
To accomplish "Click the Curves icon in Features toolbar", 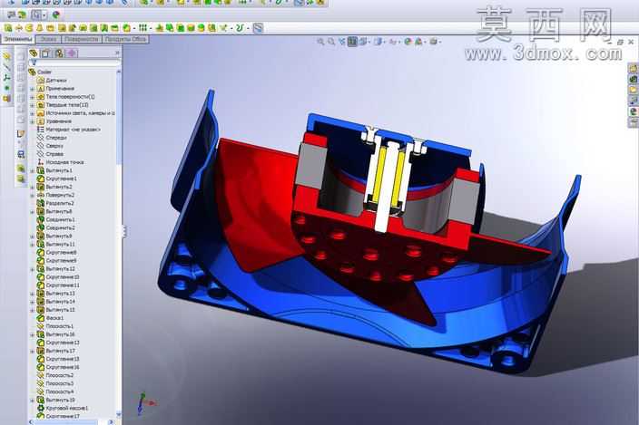I will (x=240, y=28).
